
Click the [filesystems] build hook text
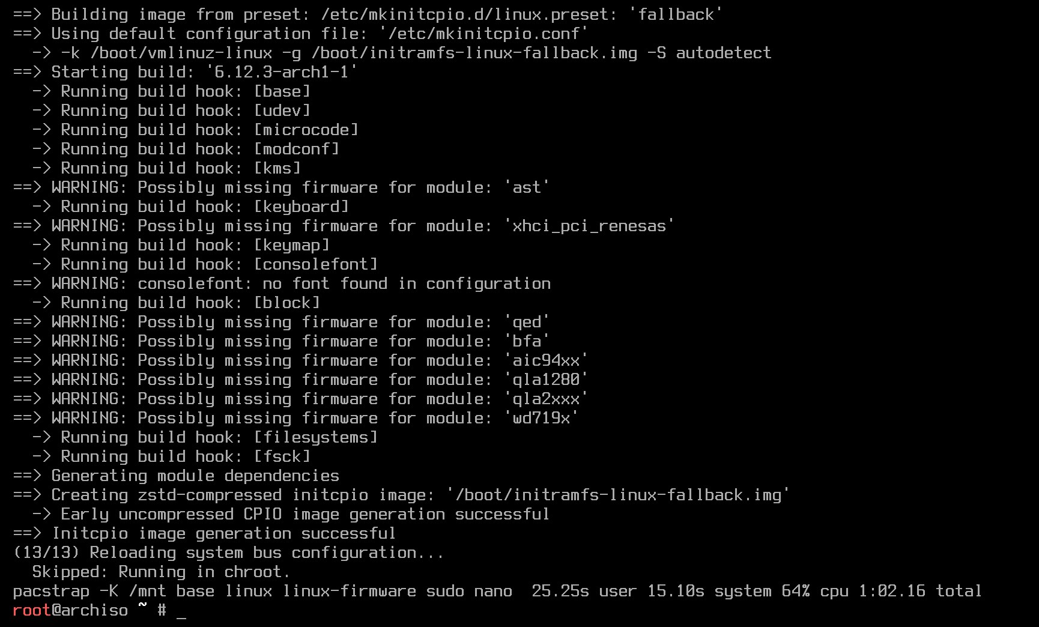tap(316, 437)
